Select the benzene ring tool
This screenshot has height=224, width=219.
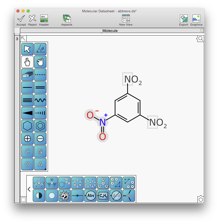click(x=40, y=126)
